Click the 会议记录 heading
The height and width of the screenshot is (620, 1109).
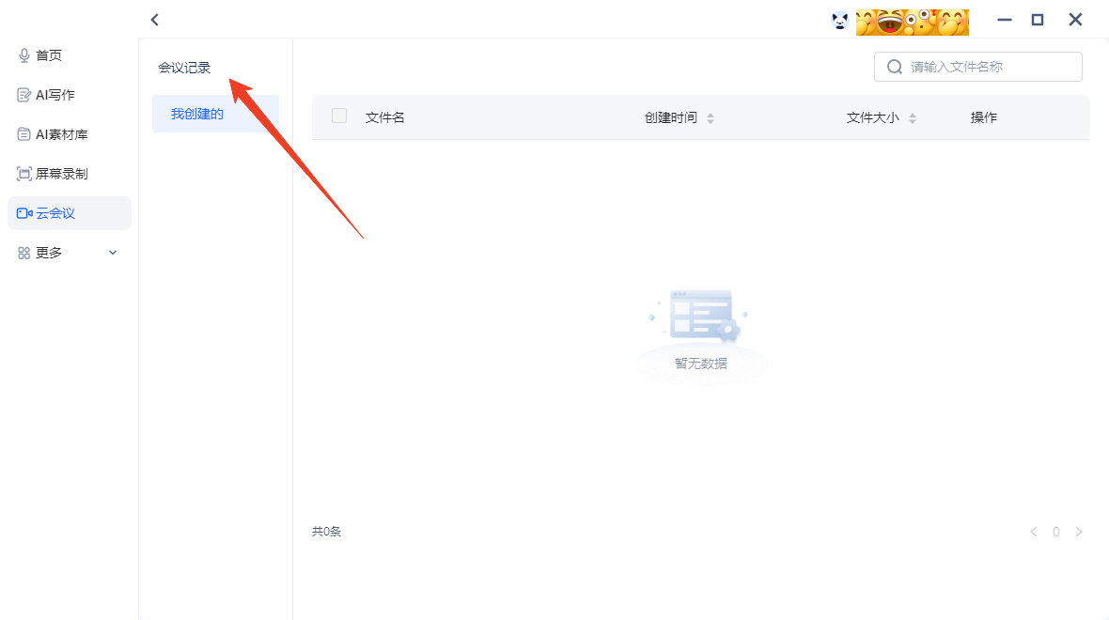pyautogui.click(x=184, y=68)
